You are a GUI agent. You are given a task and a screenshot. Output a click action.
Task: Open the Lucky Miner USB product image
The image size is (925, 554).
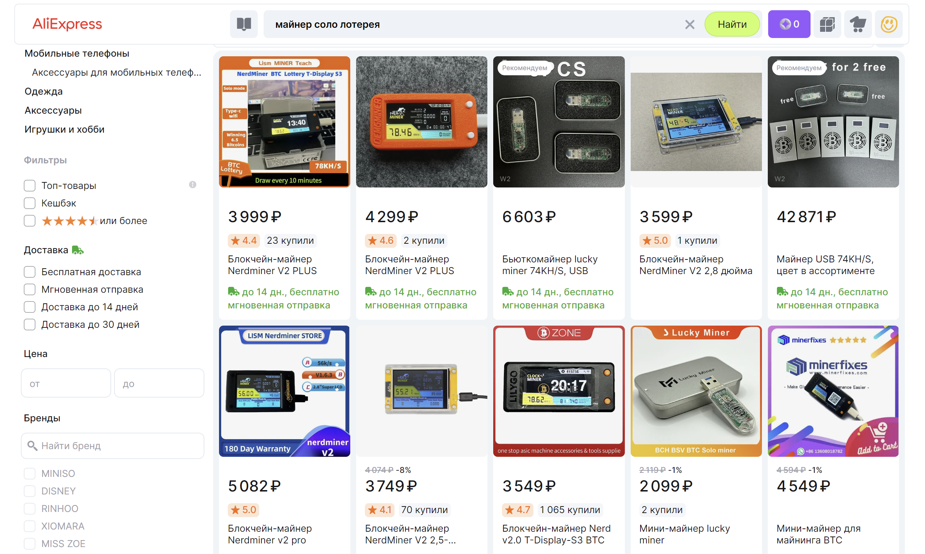[x=695, y=391]
